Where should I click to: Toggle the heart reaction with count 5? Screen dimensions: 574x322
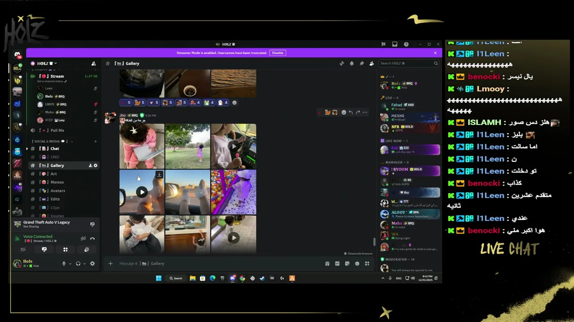click(154, 102)
